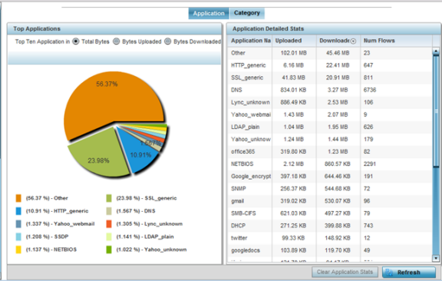
Task: Select the googledocs table row
Action: click(x=330, y=250)
